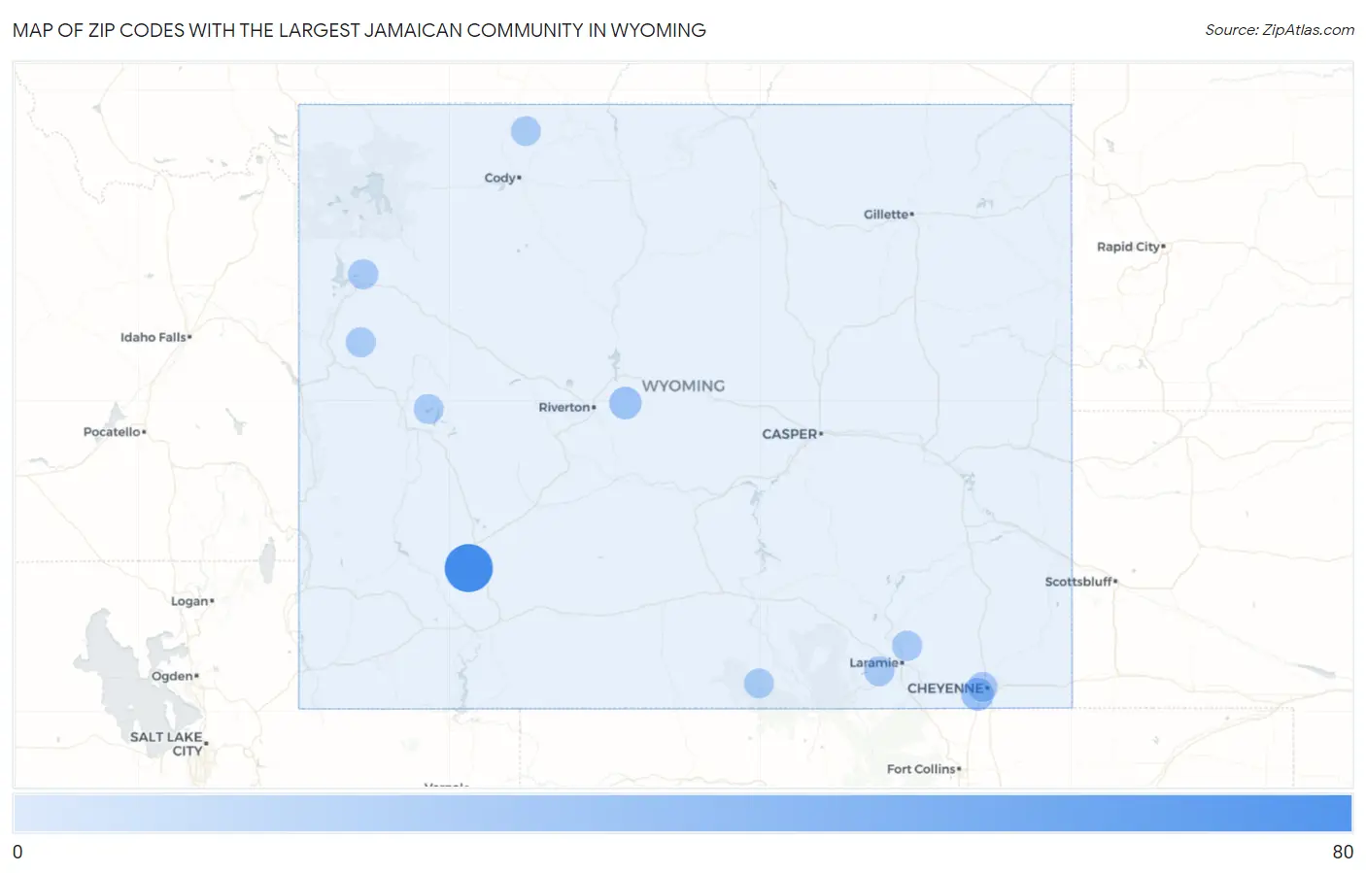1366x873 pixels.
Task: Click the bubble north of Cody
Action: (x=526, y=131)
